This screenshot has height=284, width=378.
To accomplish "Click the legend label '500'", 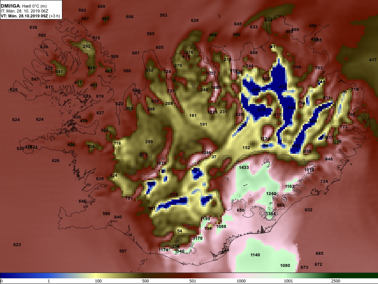I will [146, 281].
